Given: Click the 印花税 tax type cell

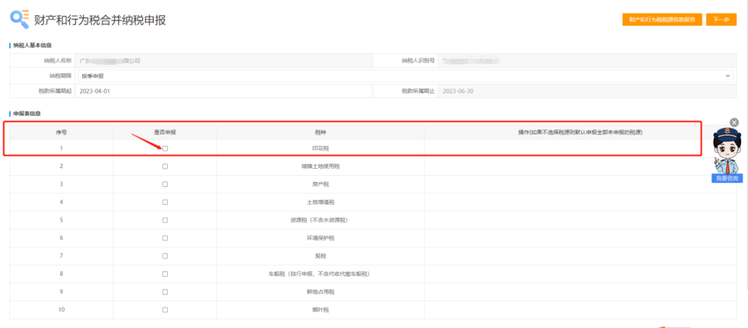Looking at the screenshot, I should coord(320,148).
